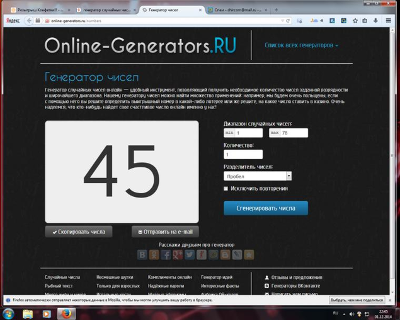Open the bookmarks list icon
400x320 pixels.
point(365,21)
